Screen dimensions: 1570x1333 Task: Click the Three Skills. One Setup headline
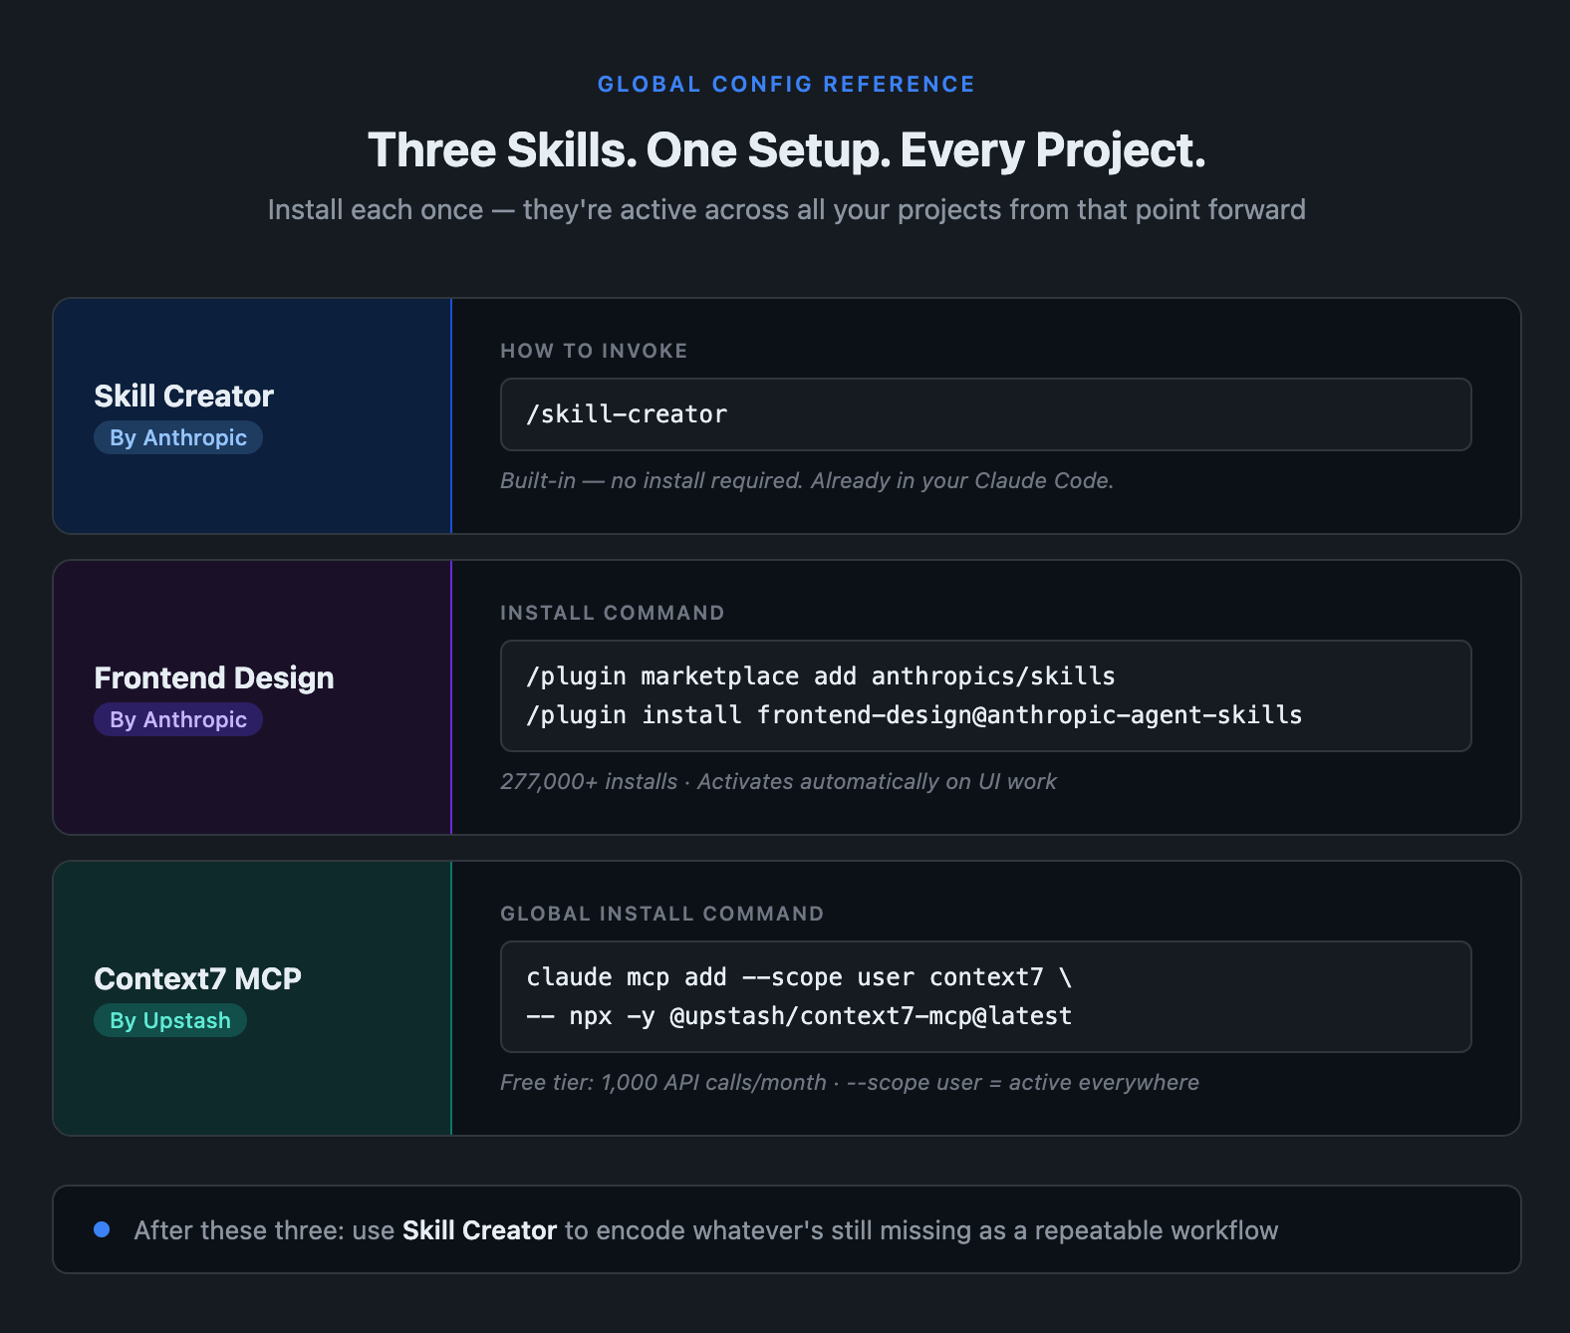[786, 150]
